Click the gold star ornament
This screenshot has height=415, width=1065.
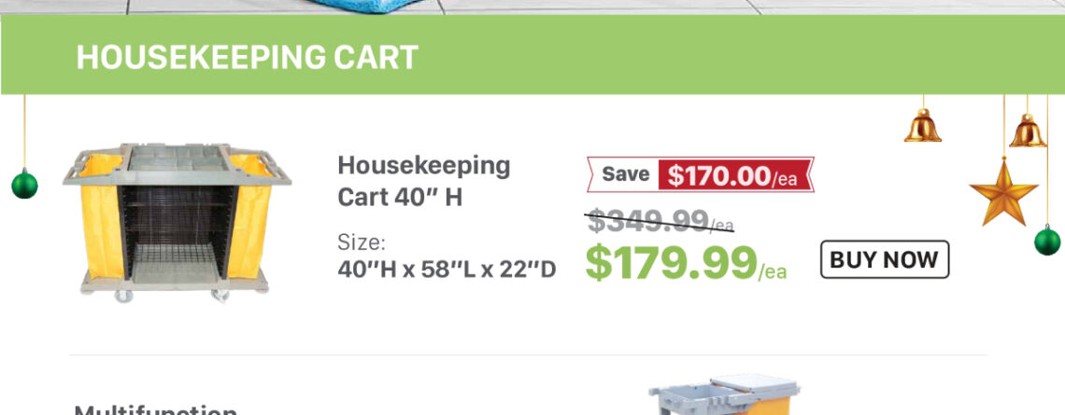pyautogui.click(x=1004, y=191)
